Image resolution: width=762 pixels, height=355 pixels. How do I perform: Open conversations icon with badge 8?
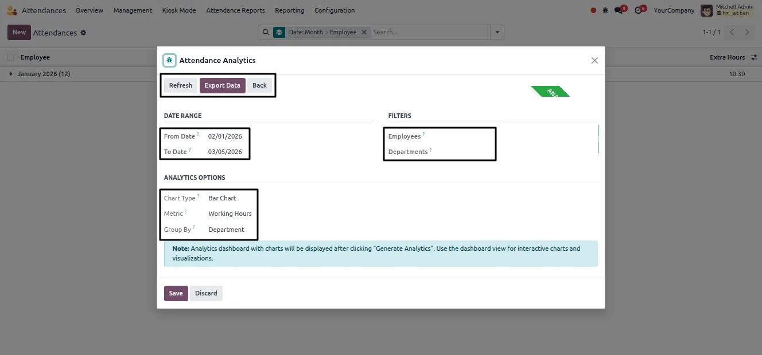point(619,10)
